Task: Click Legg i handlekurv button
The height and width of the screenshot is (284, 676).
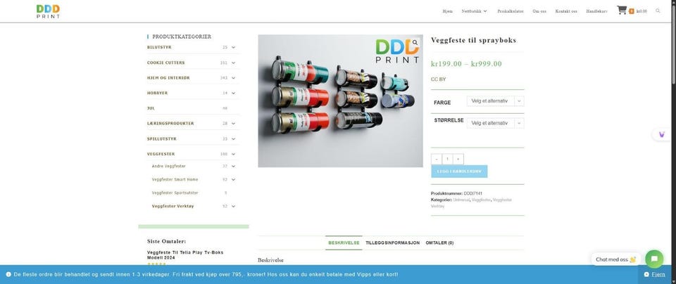Action: pos(459,172)
